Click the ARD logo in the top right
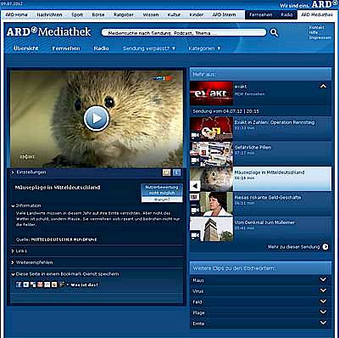This screenshot has width=339, height=338. pyautogui.click(x=325, y=4)
